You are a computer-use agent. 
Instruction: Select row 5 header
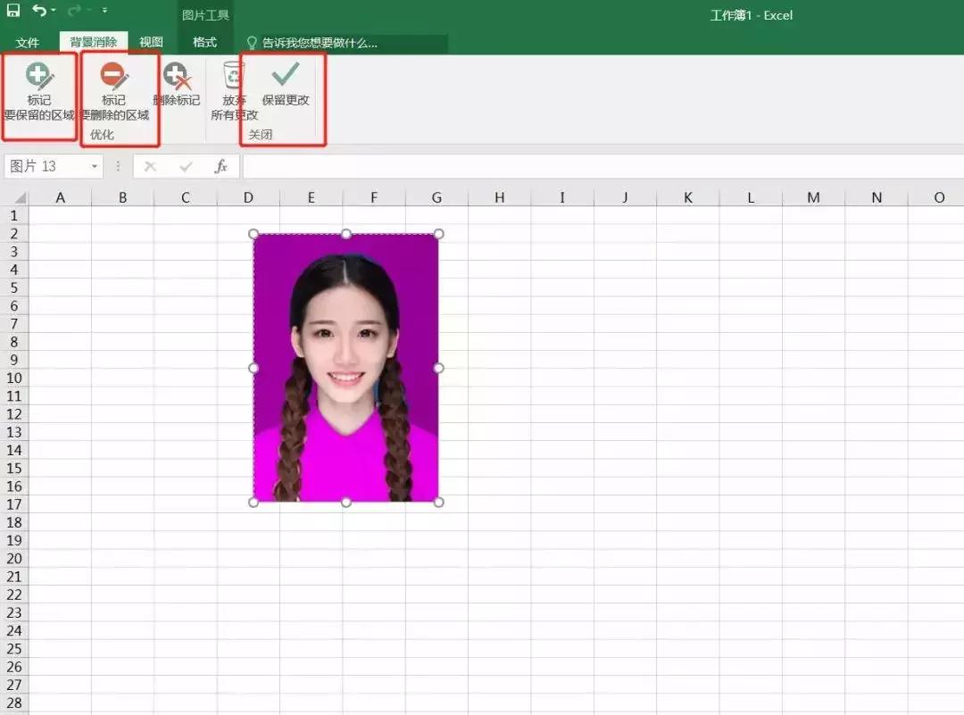[x=14, y=287]
